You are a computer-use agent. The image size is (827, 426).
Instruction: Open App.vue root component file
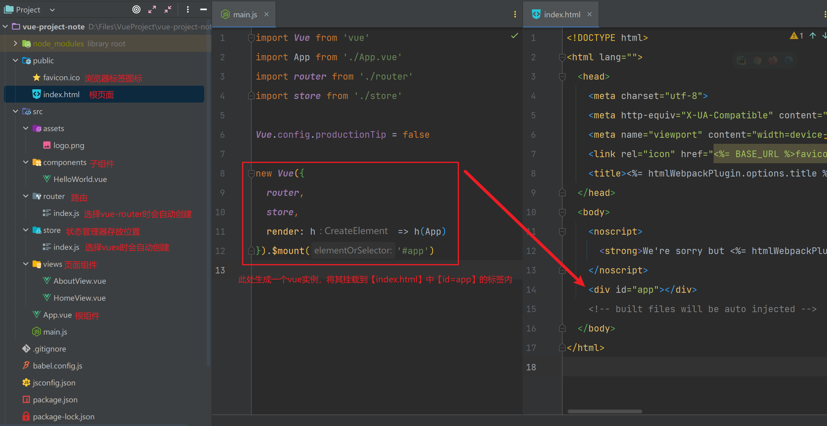click(57, 315)
